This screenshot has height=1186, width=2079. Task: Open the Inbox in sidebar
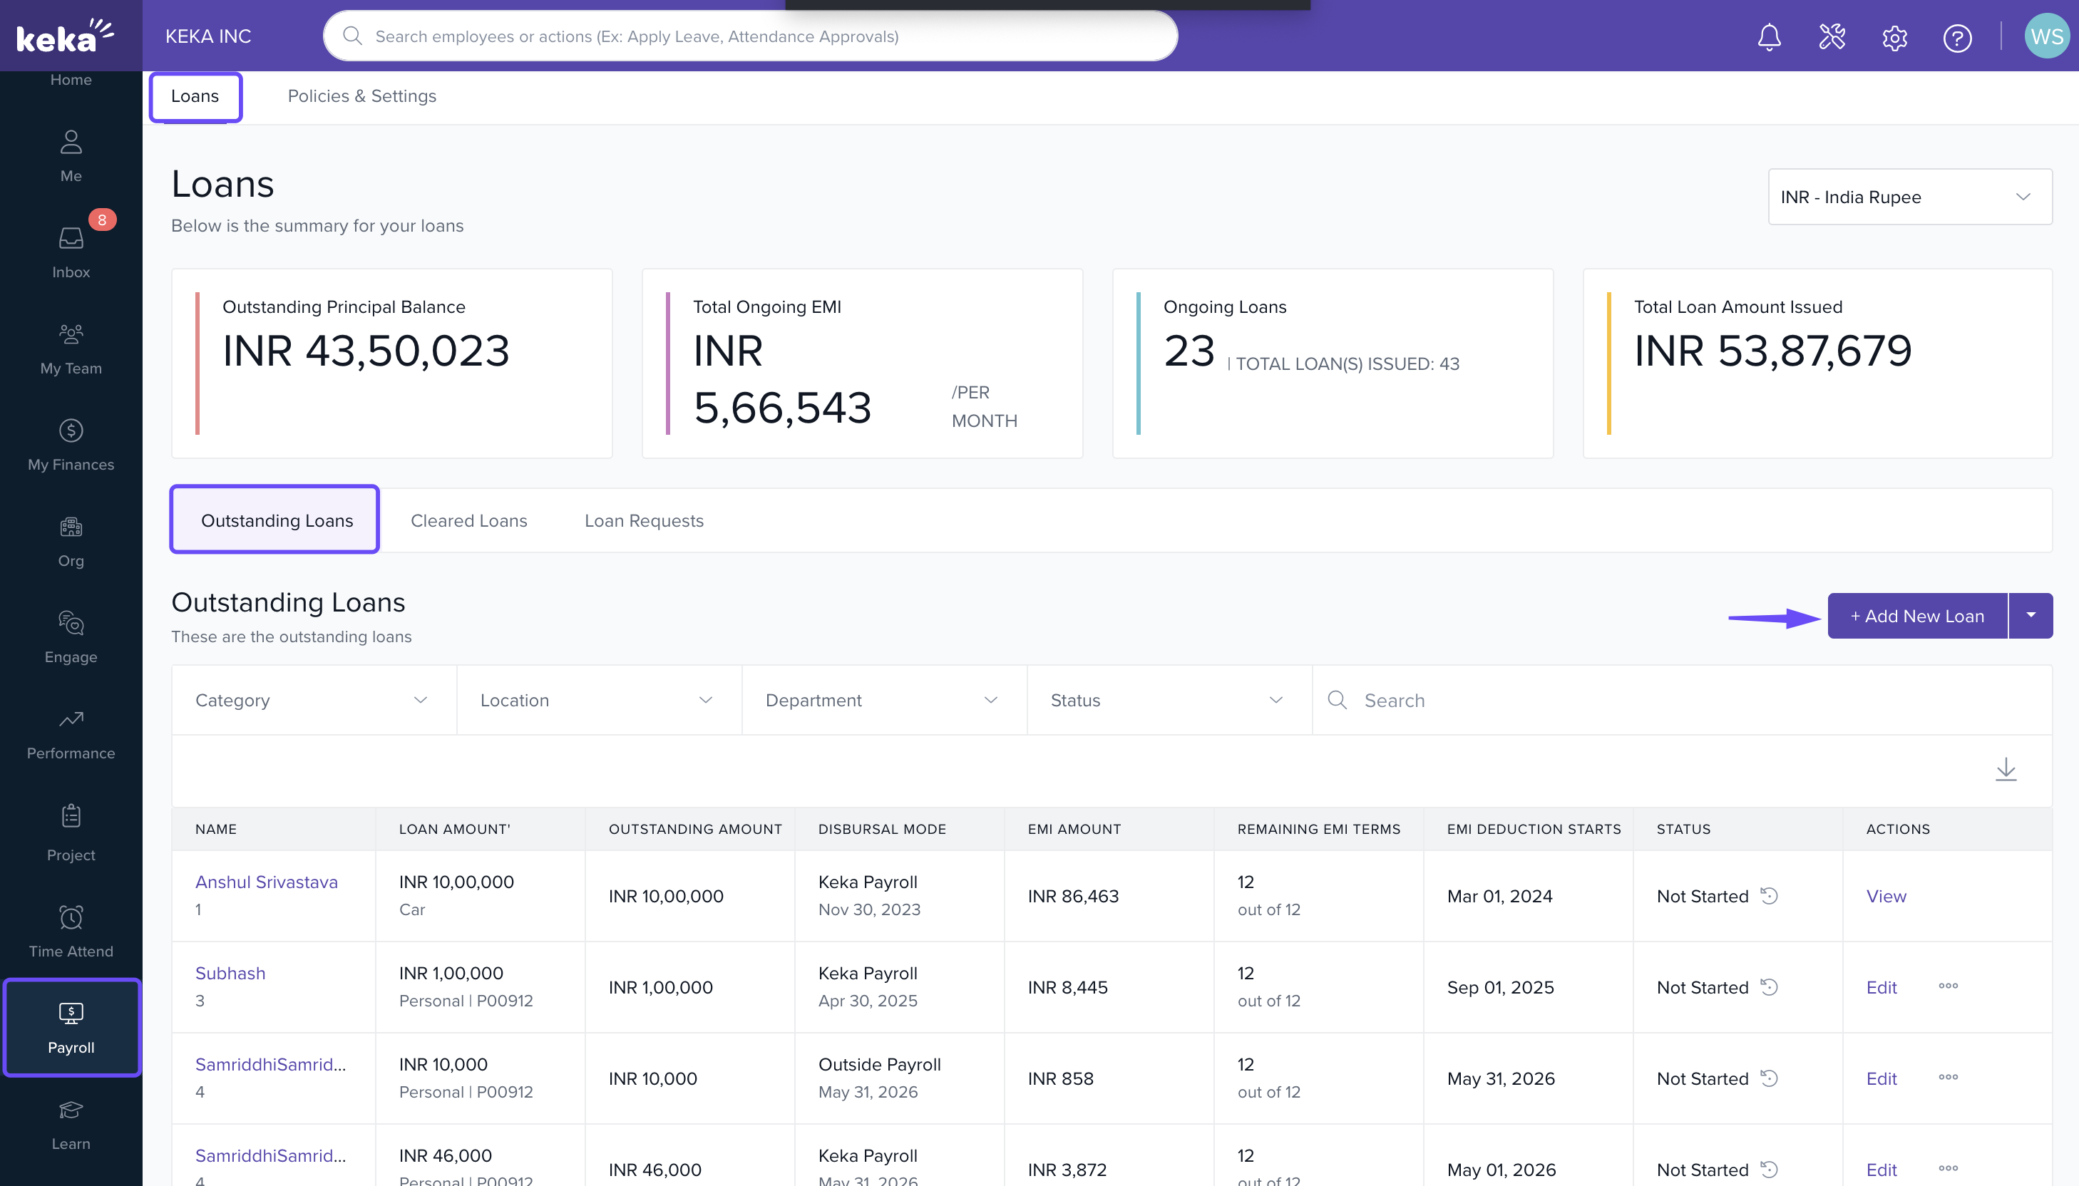pyautogui.click(x=71, y=251)
